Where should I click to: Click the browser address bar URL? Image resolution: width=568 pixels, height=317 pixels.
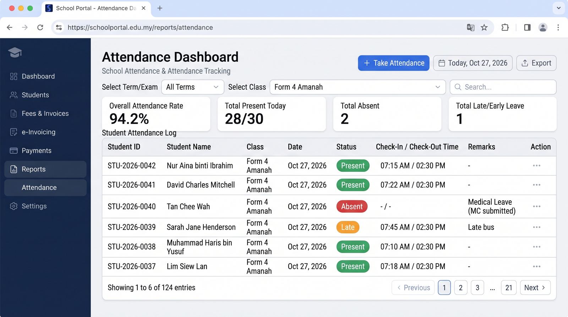tap(140, 27)
